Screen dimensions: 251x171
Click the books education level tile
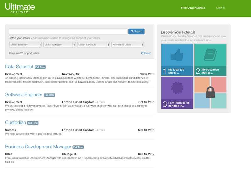click(210, 60)
